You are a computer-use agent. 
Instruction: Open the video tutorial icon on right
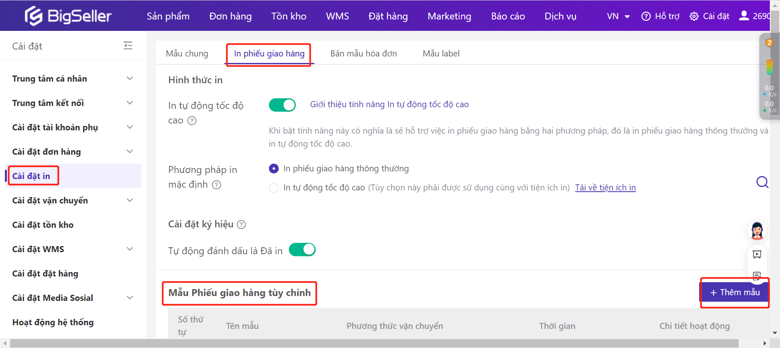[757, 255]
